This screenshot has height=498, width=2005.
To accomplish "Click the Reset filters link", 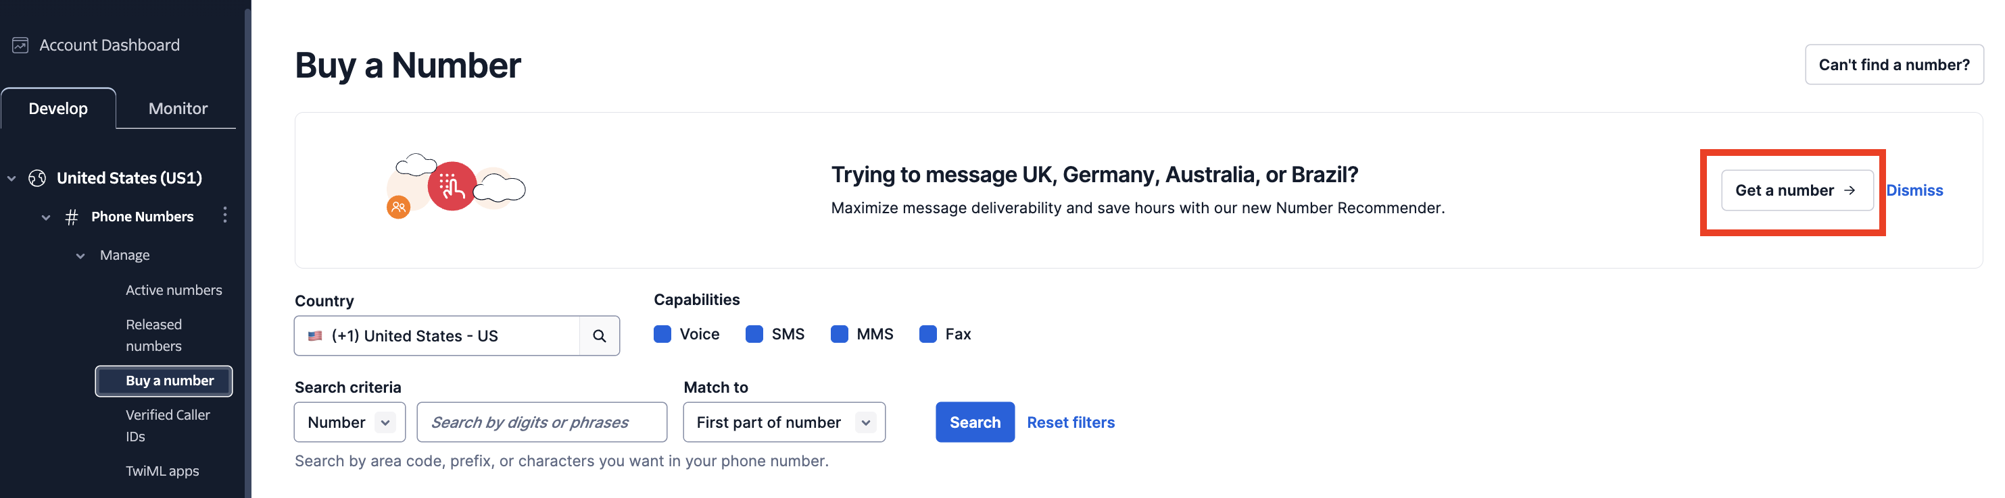I will pyautogui.click(x=1070, y=422).
